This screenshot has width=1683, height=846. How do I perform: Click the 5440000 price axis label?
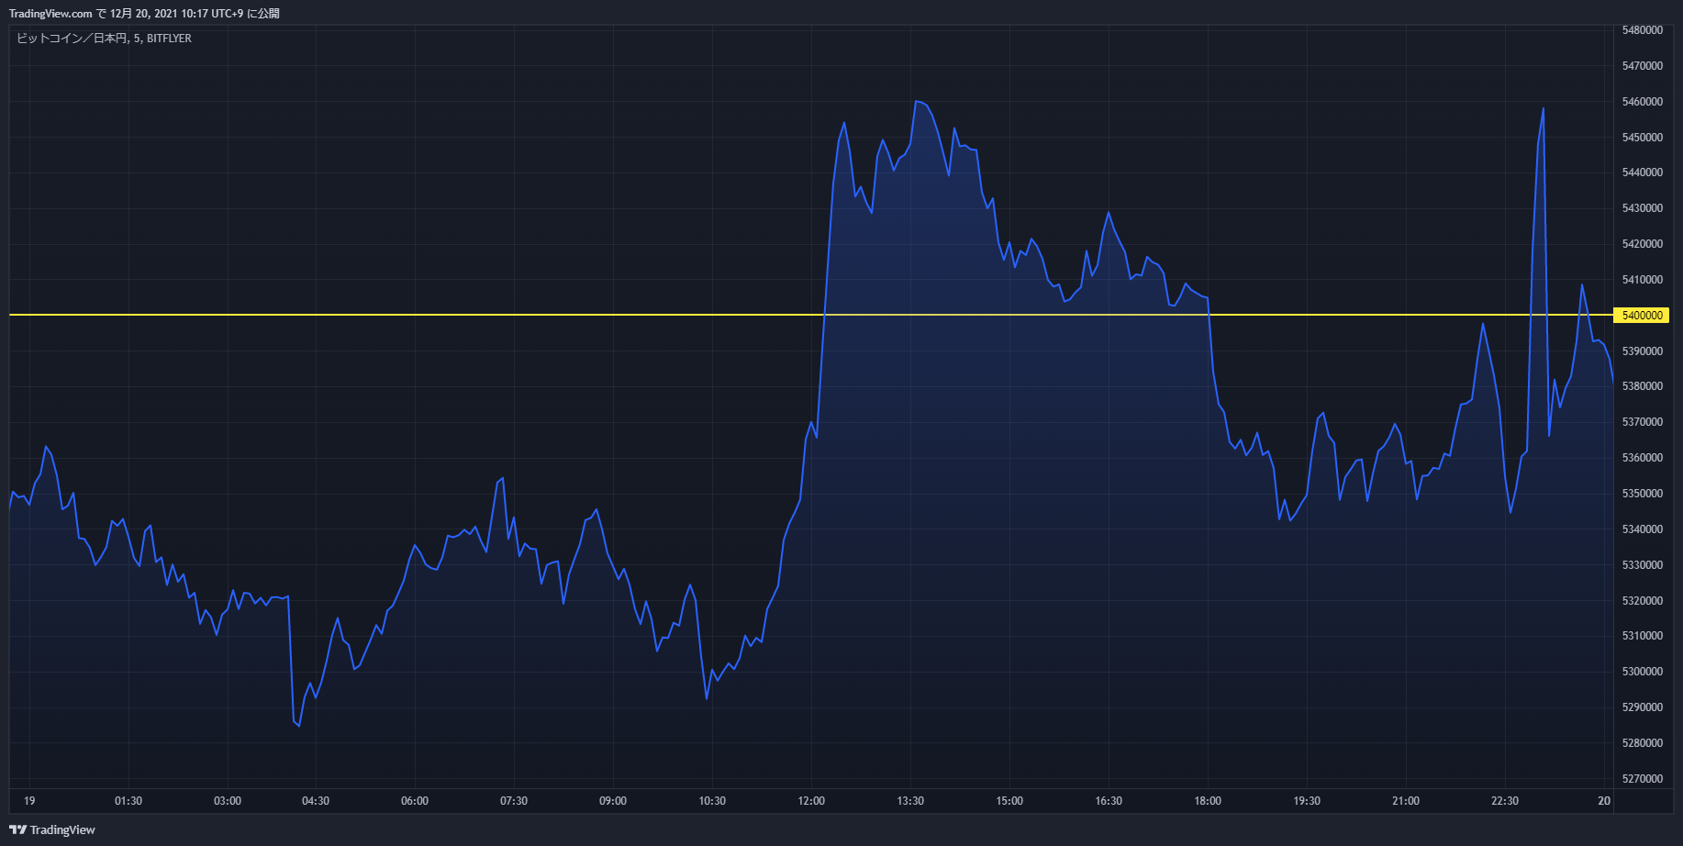[x=1643, y=173]
